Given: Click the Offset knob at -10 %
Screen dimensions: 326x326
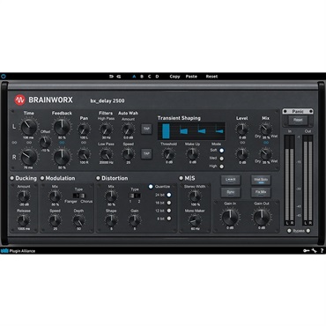Looking at the screenshot, I should pyautogui.click(x=45, y=142).
